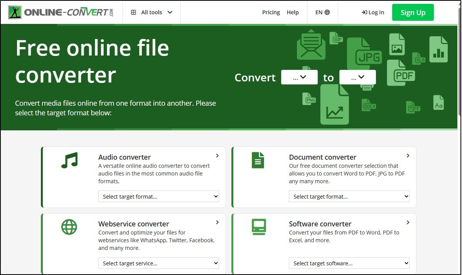Click the green Sign Up button
This screenshot has height=275, width=462.
coord(413,13)
